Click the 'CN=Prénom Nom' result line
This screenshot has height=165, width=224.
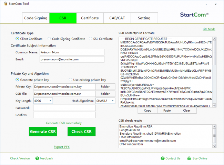pos(131,144)
